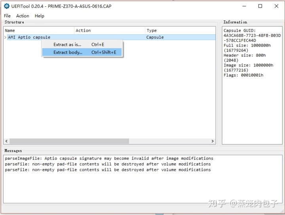Click the Capsule type cell
The width and height of the screenshot is (285, 215).
tap(155, 37)
